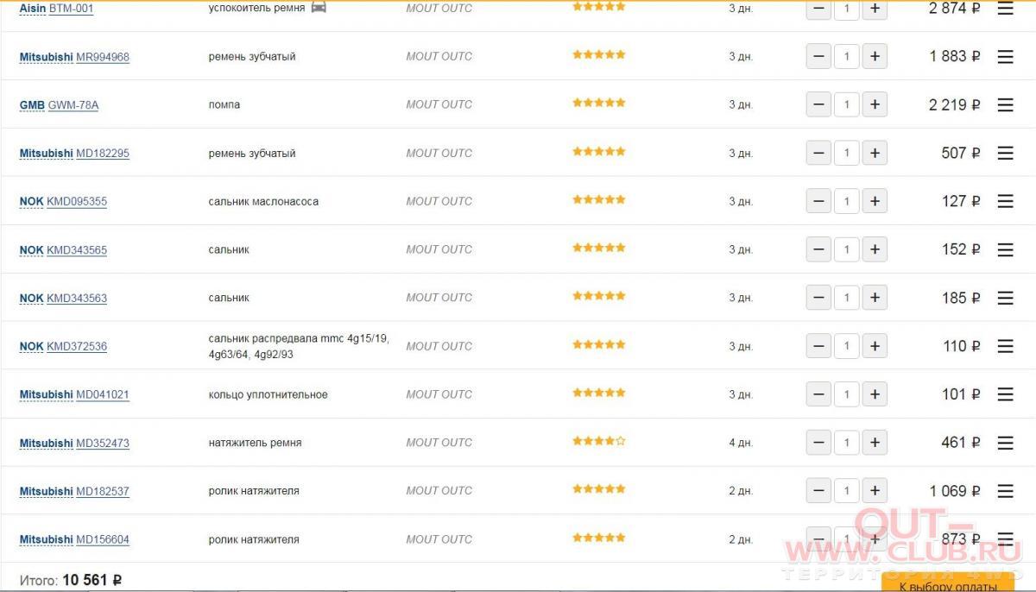
Task: Decrease quantity of Mitsubishi MD041021
Action: 818,394
